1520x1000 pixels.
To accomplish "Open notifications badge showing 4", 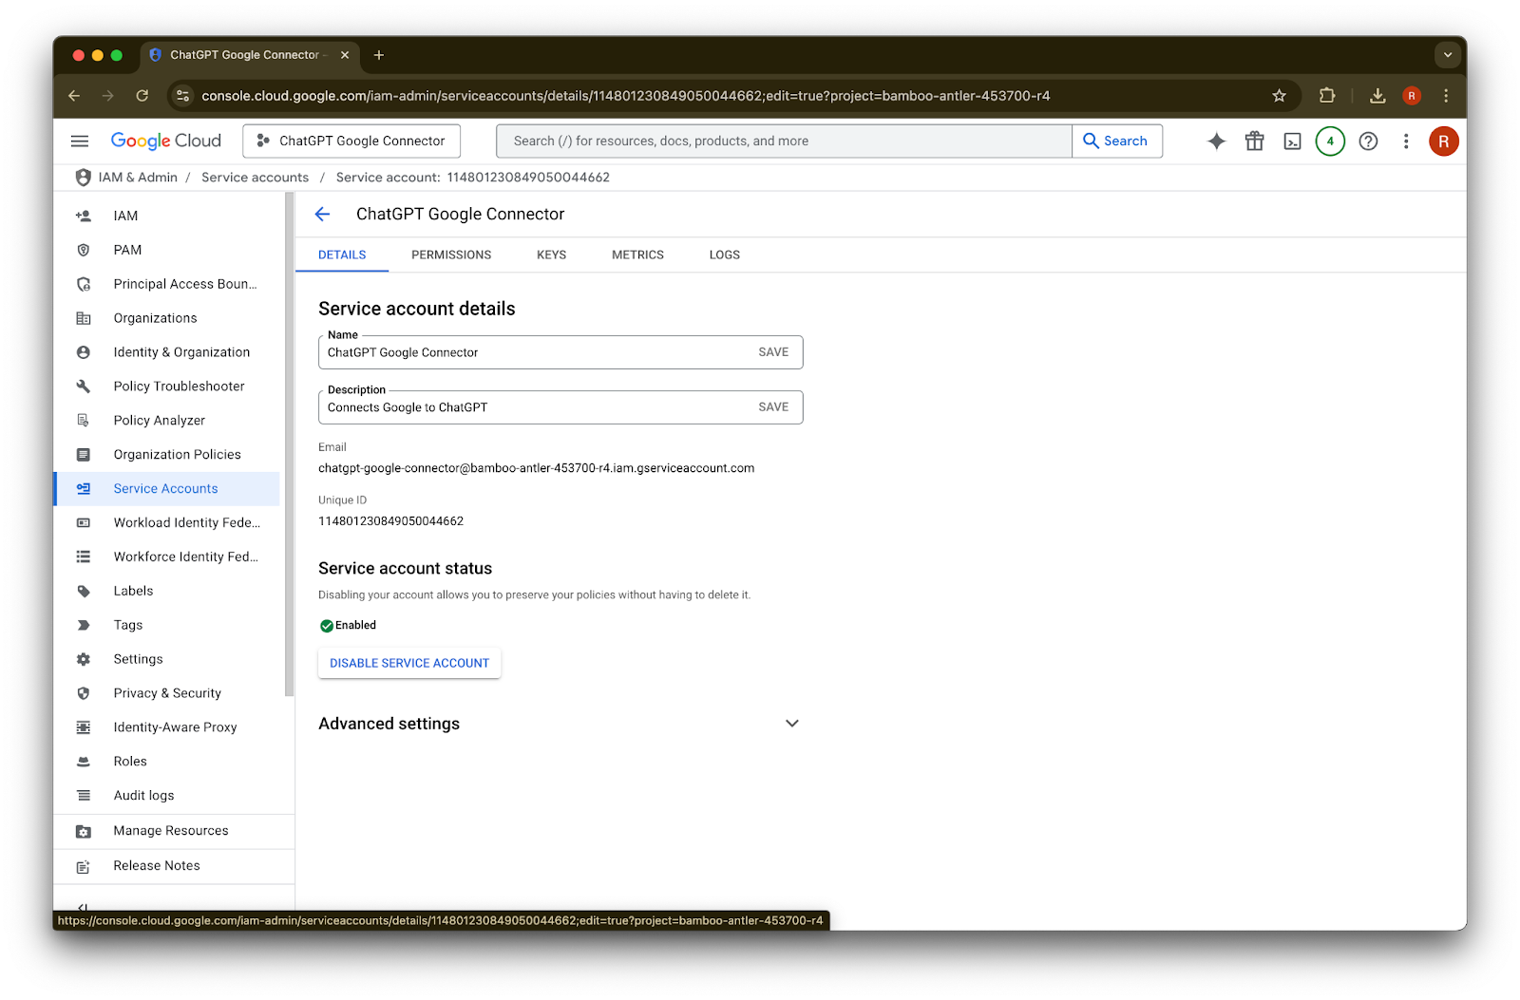I will tap(1330, 142).
